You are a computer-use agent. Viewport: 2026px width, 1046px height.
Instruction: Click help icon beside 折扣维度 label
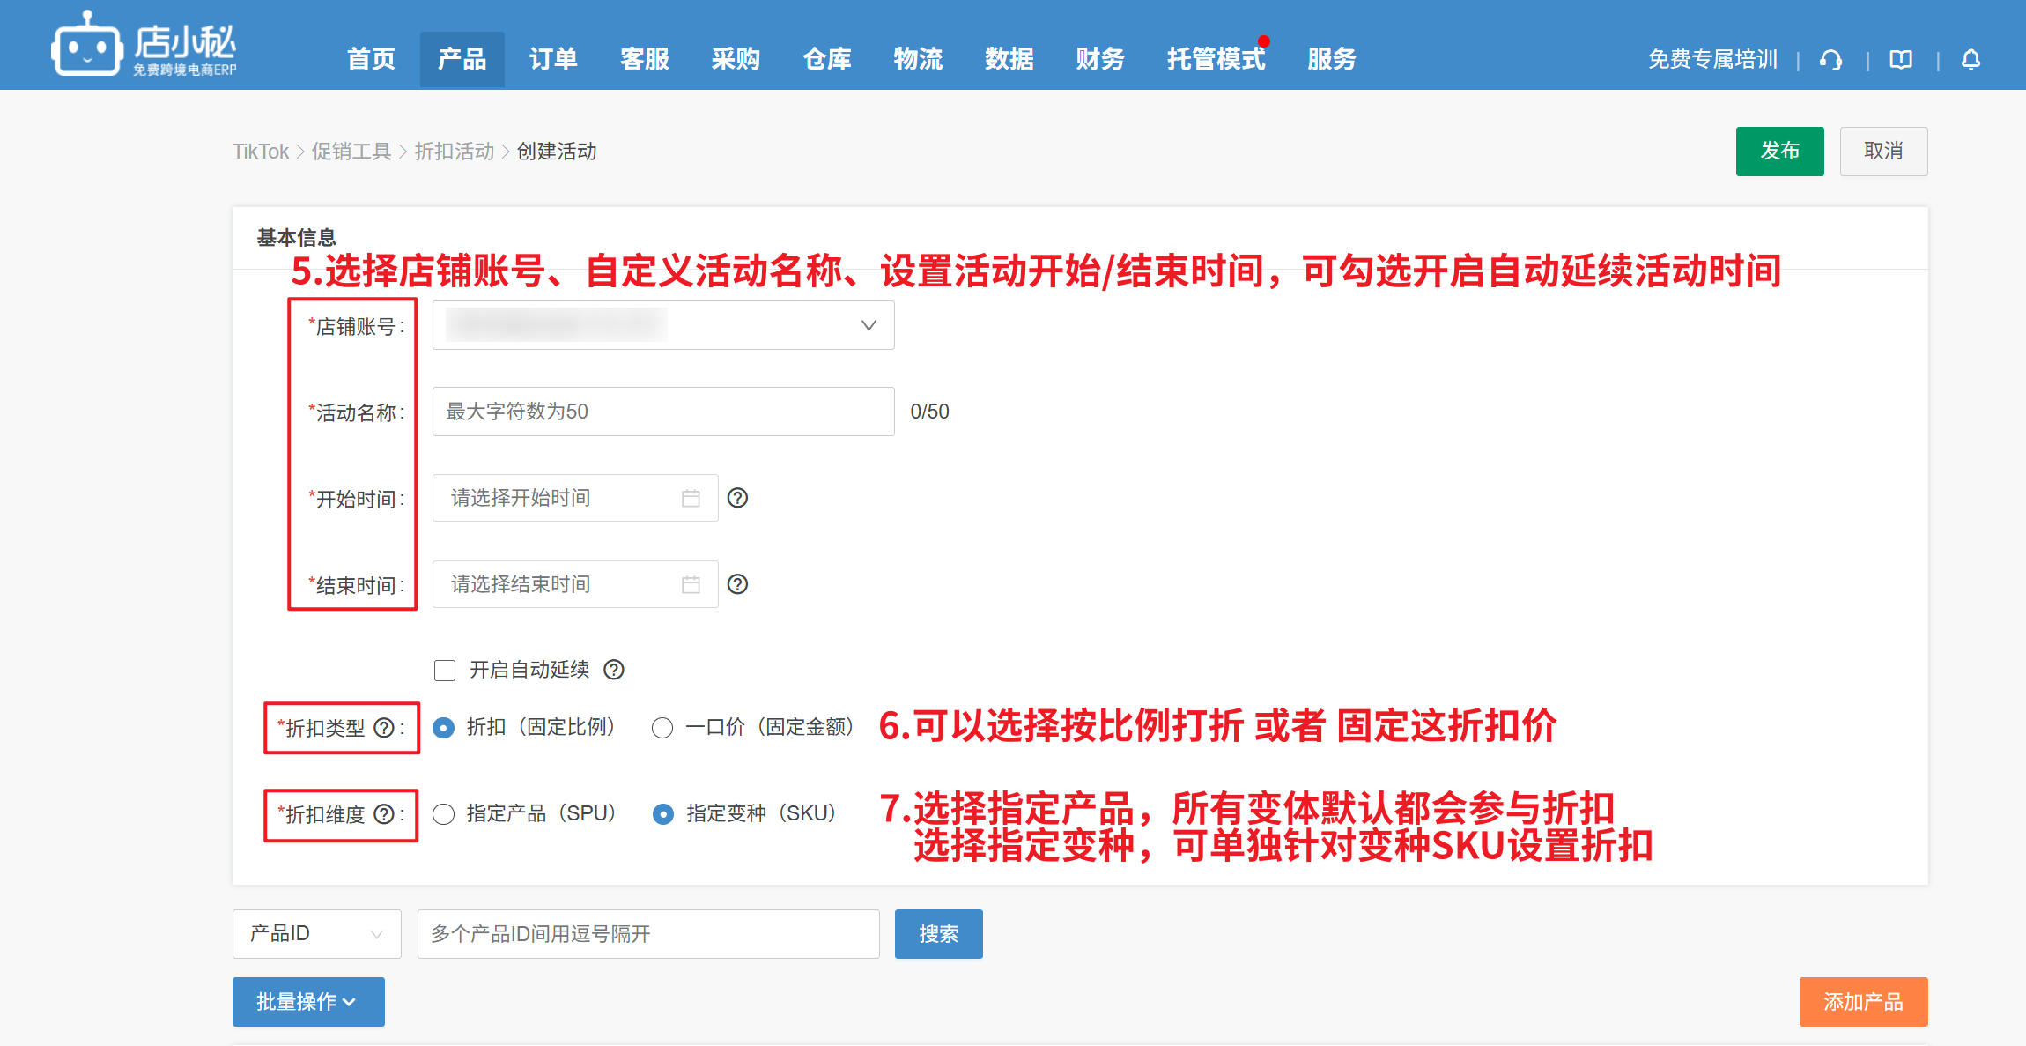point(384,814)
